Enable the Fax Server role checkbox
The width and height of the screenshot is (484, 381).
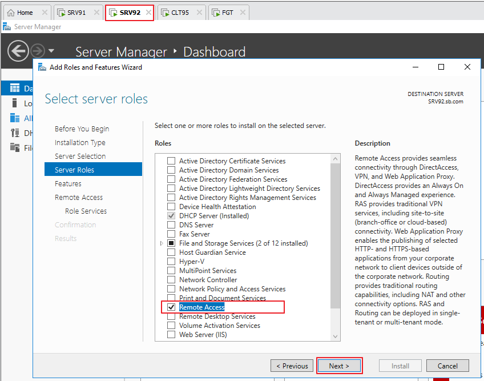[x=171, y=234]
